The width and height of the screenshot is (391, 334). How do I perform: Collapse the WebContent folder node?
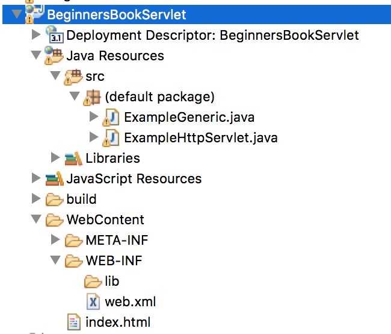pyautogui.click(x=36, y=219)
